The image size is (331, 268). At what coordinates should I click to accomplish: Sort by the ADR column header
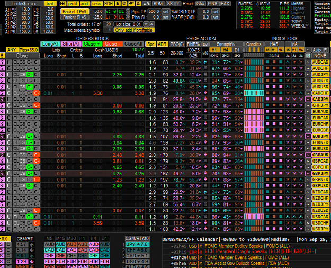[x=162, y=44]
